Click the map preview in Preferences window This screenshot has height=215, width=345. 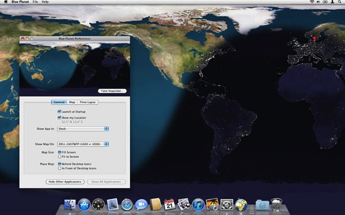pos(75,69)
